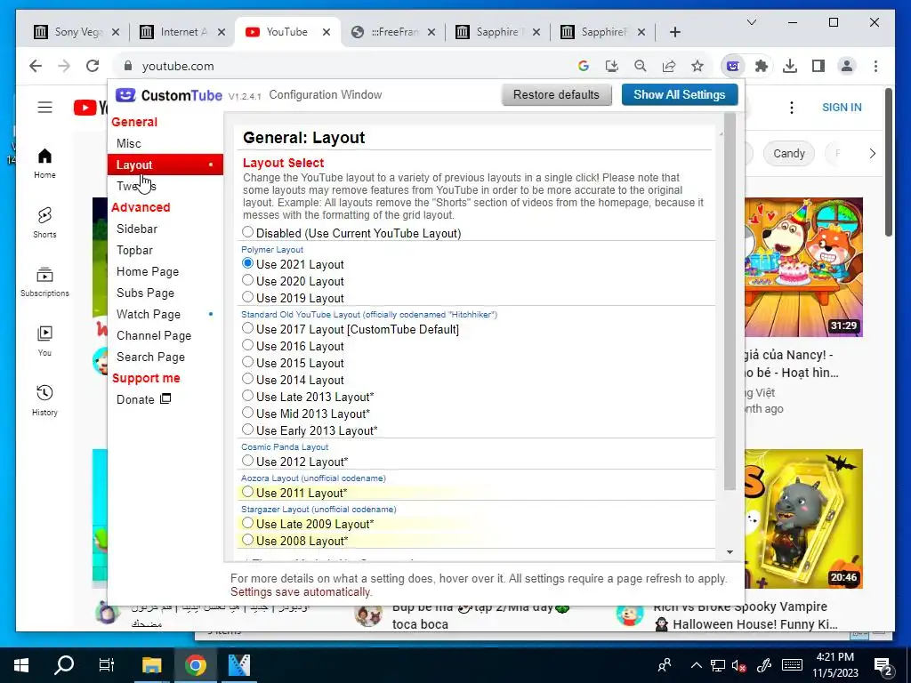Select Use 2021 Layout
Screen dimensions: 911x683
[x=247, y=263]
